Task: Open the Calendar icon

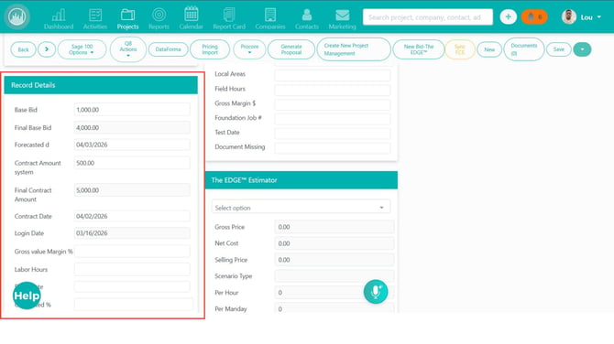Action: pos(192,15)
